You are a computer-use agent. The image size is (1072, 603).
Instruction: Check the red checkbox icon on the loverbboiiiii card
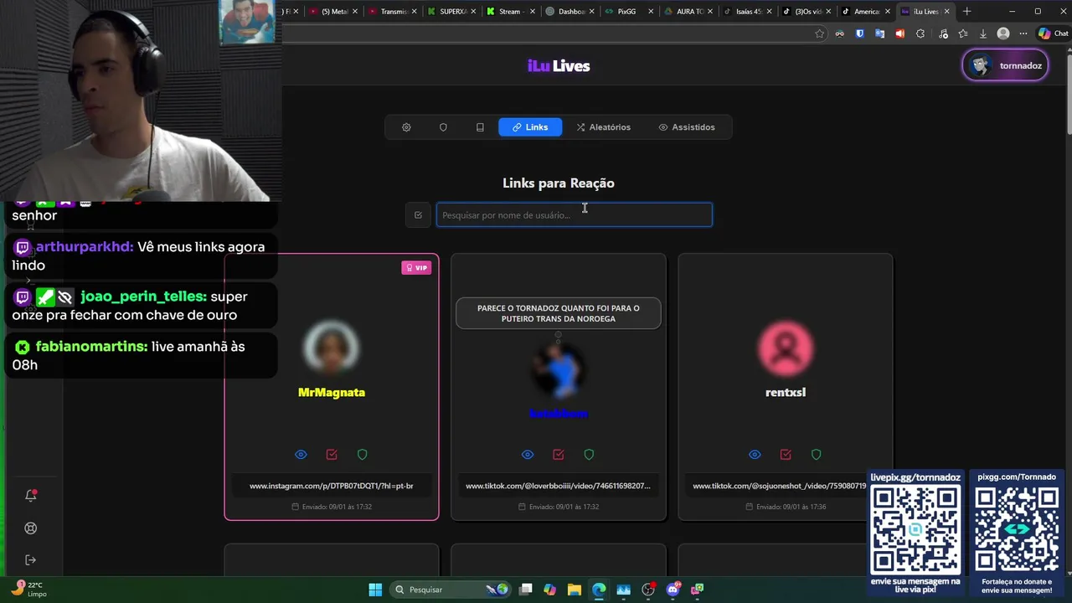click(x=559, y=455)
